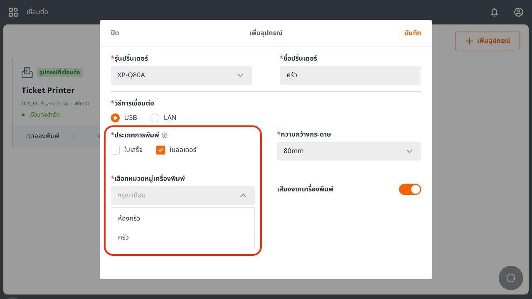Click the printer name input field

click(x=350, y=75)
